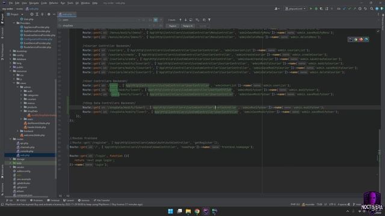The height and width of the screenshot is (216, 385).
Task: Select AppServiceProvider.php in project tree
Action: tap(35, 27)
